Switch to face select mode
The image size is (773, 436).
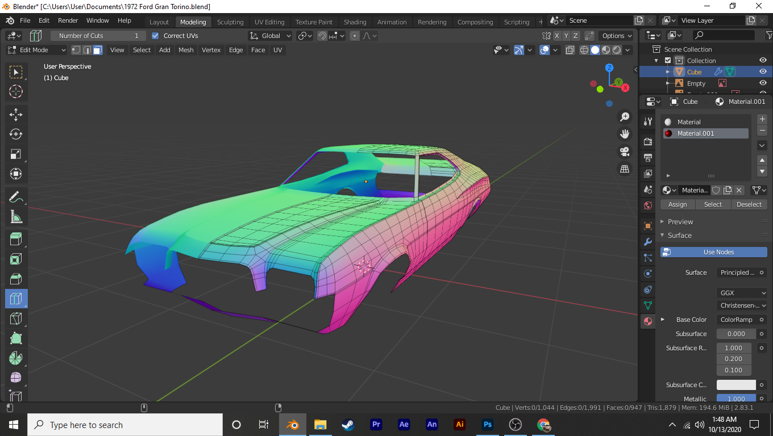point(98,50)
